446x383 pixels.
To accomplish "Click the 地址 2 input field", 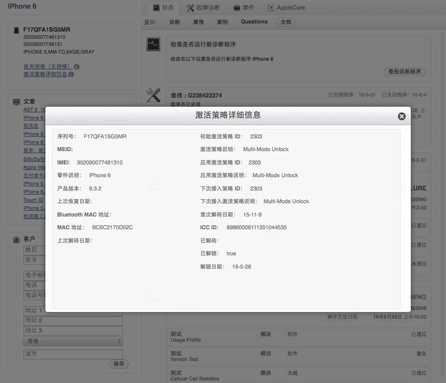I will click(73, 321).
